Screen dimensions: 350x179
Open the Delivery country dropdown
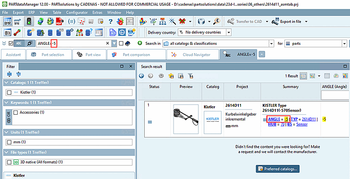[x=229, y=32]
